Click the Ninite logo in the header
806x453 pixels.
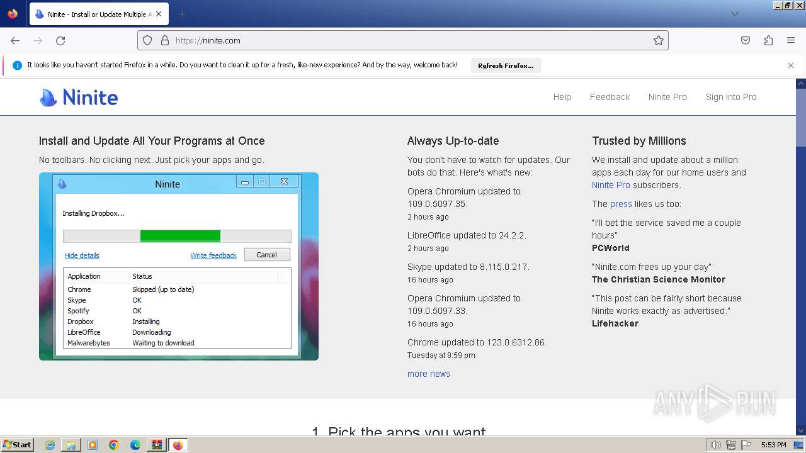pyautogui.click(x=79, y=98)
